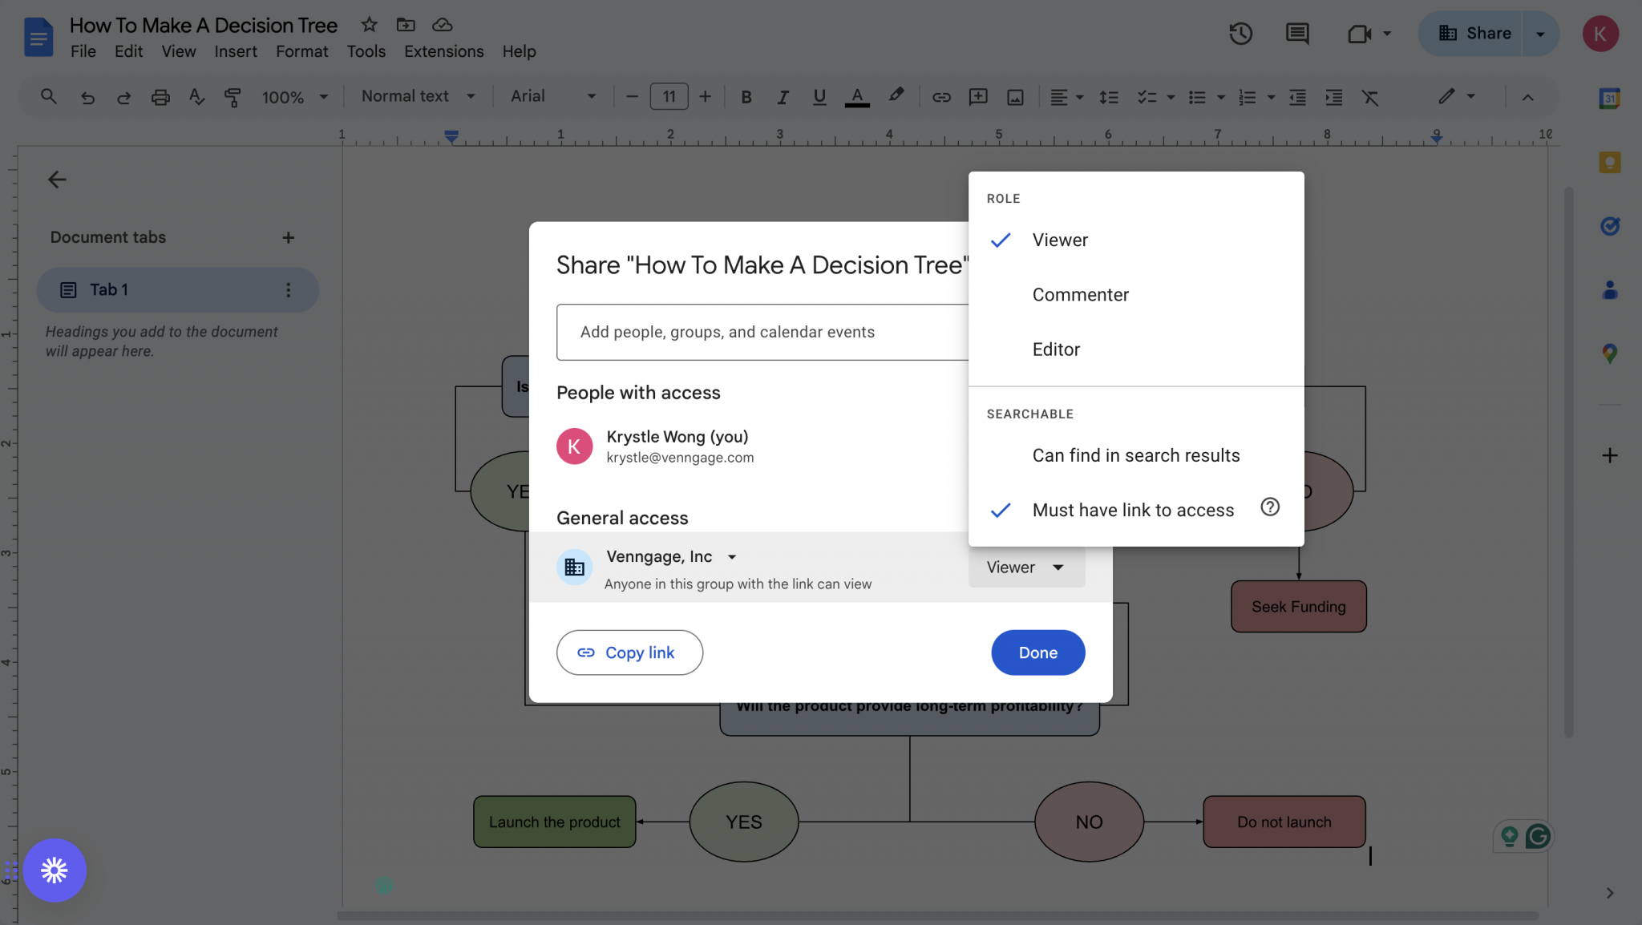Expand the text style dropdown showing Normal text

(x=416, y=96)
